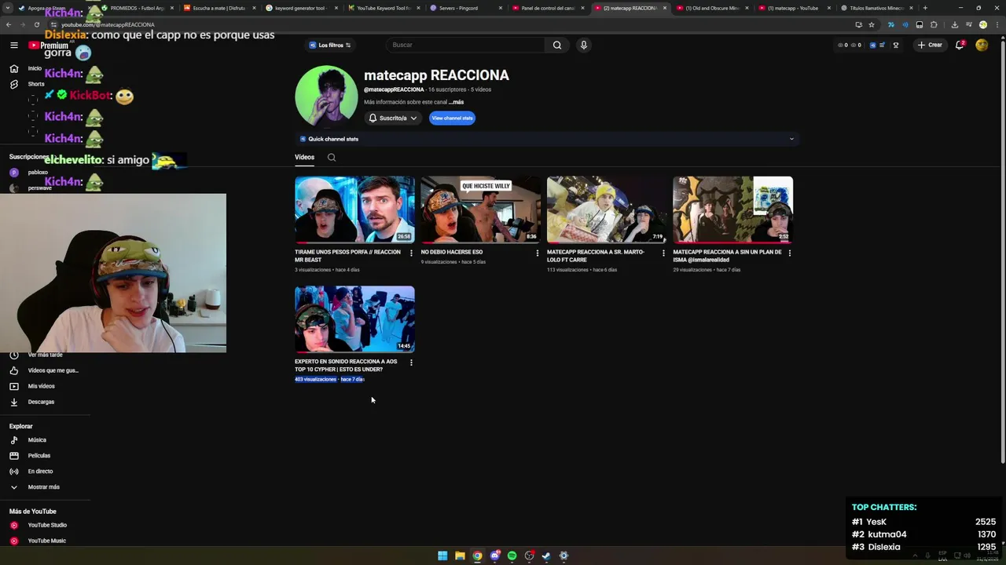Screen dimensions: 1006x565
Task: Open Steam from the taskbar
Action: pyautogui.click(x=546, y=556)
